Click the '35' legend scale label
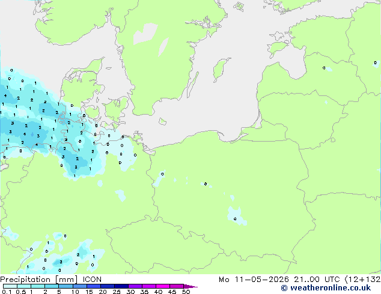The height and width of the screenshot is (294, 381). [144, 292]
